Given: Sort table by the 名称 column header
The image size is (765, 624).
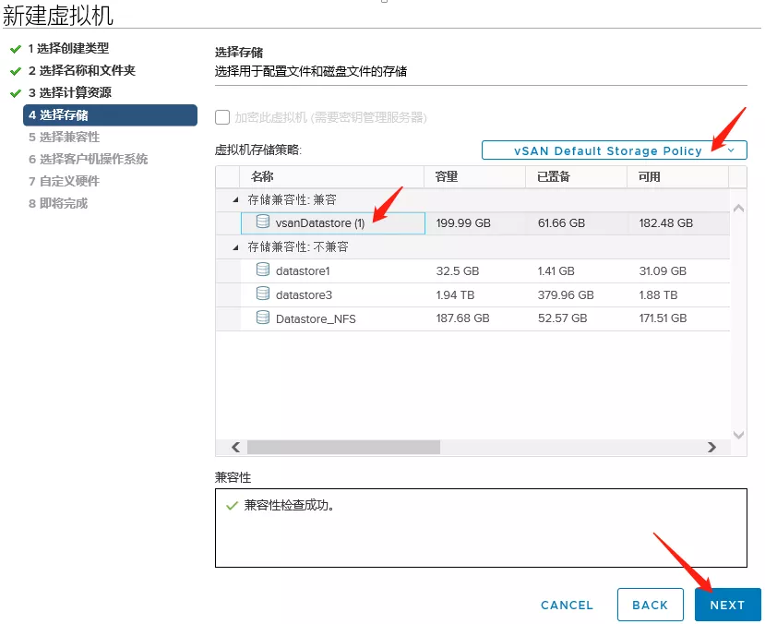Looking at the screenshot, I should pos(263,176).
